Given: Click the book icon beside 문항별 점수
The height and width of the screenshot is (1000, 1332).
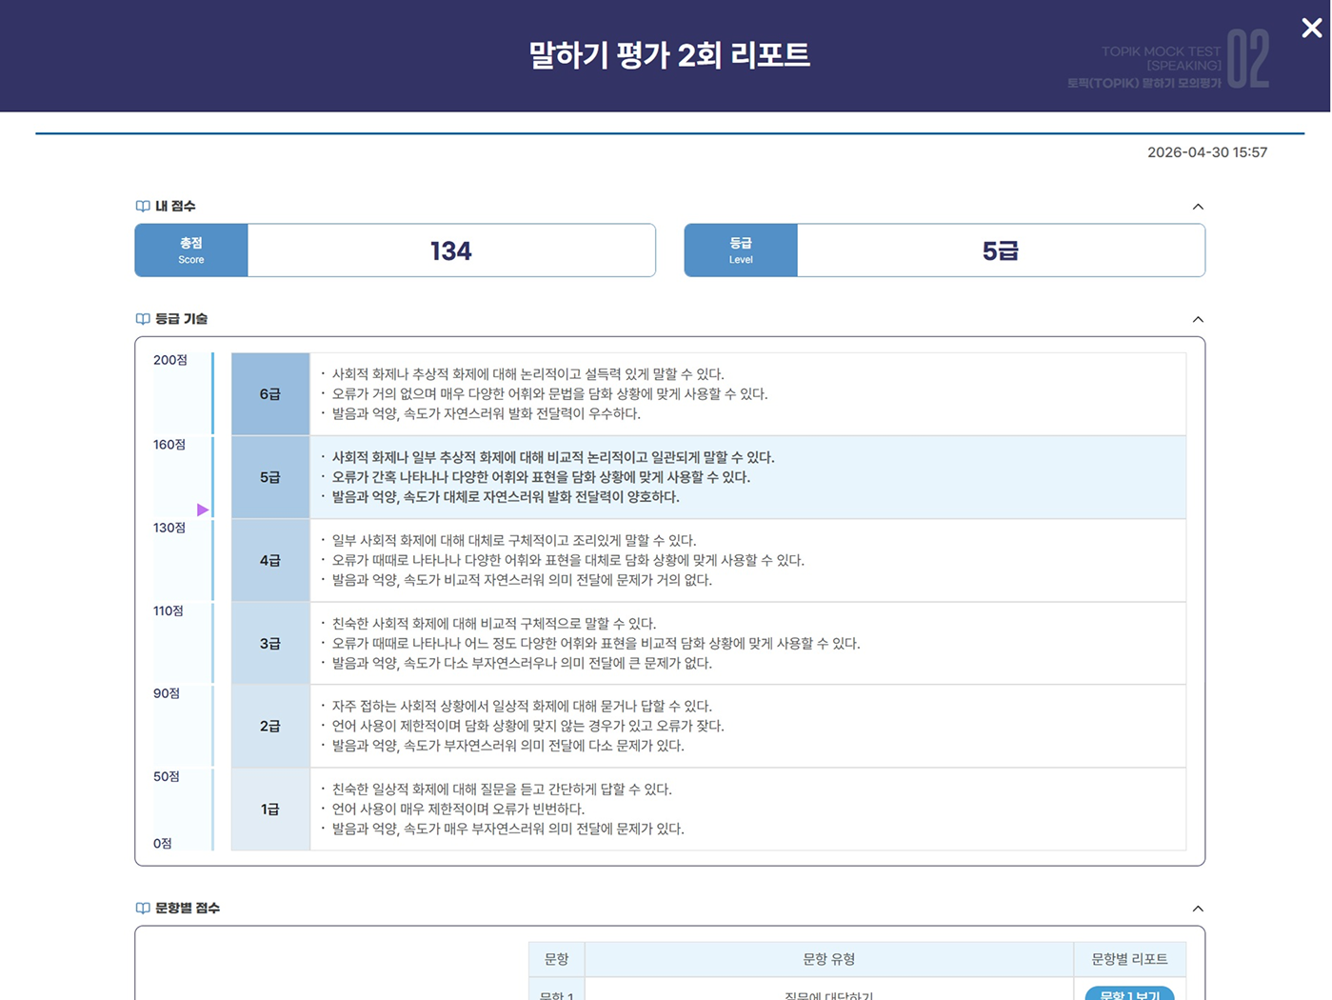Looking at the screenshot, I should tap(143, 909).
